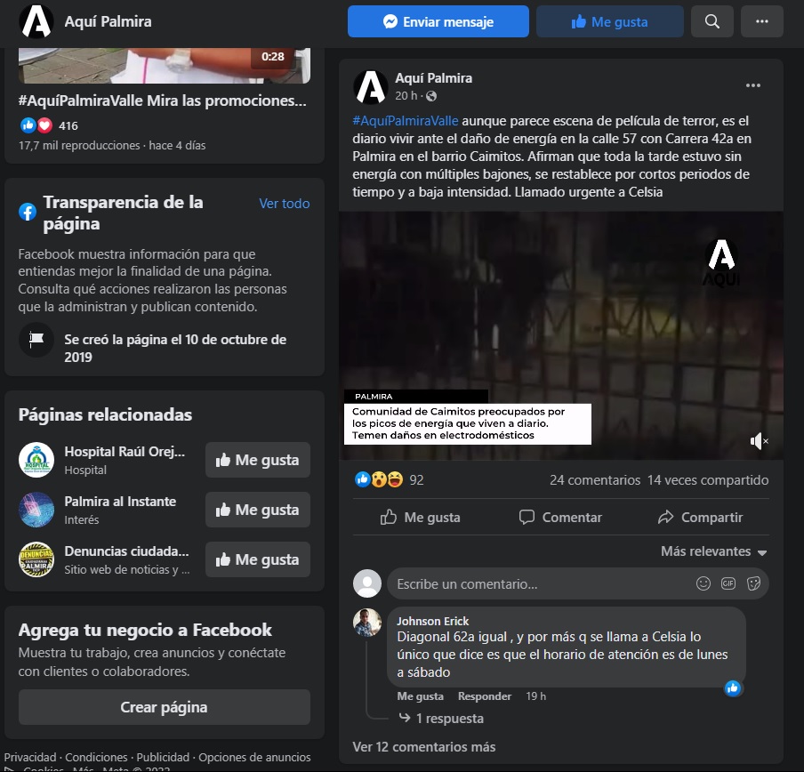Like the page with the header Me gusta button

pyautogui.click(x=609, y=21)
